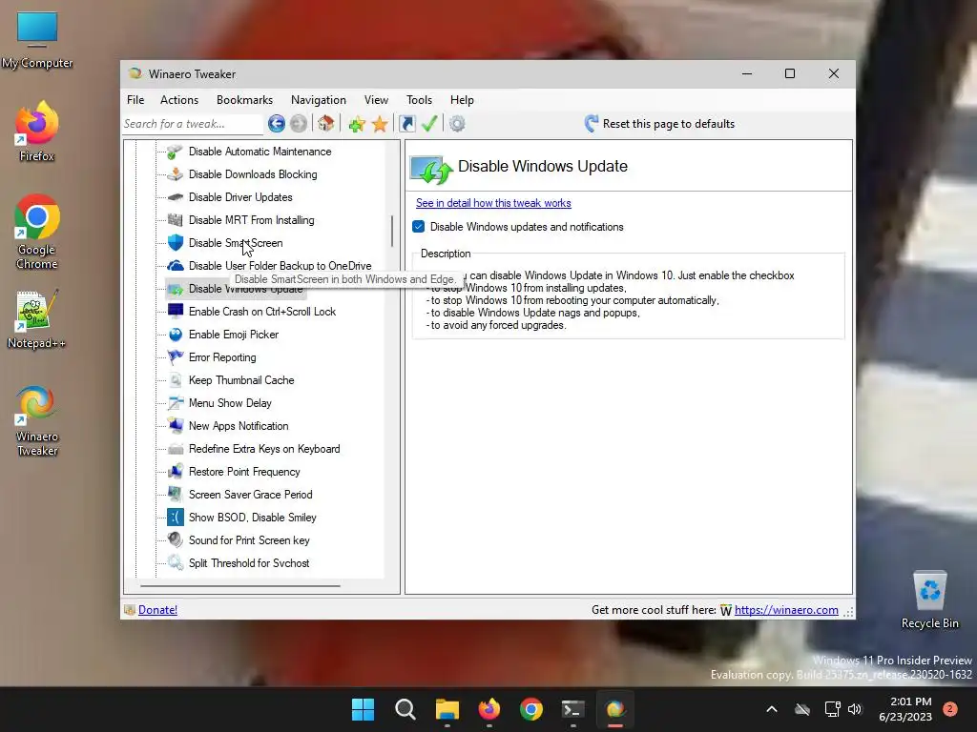Viewport: 977px width, 732px height.
Task: Open bookmarks with the orange star icon
Action: point(380,124)
